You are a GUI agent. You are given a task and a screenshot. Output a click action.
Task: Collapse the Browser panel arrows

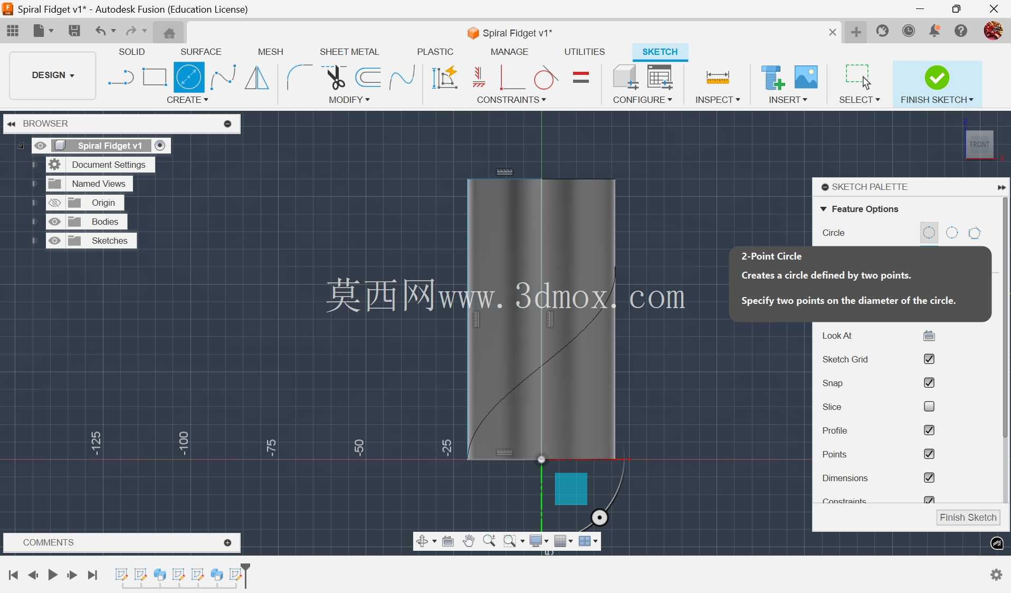tap(11, 124)
